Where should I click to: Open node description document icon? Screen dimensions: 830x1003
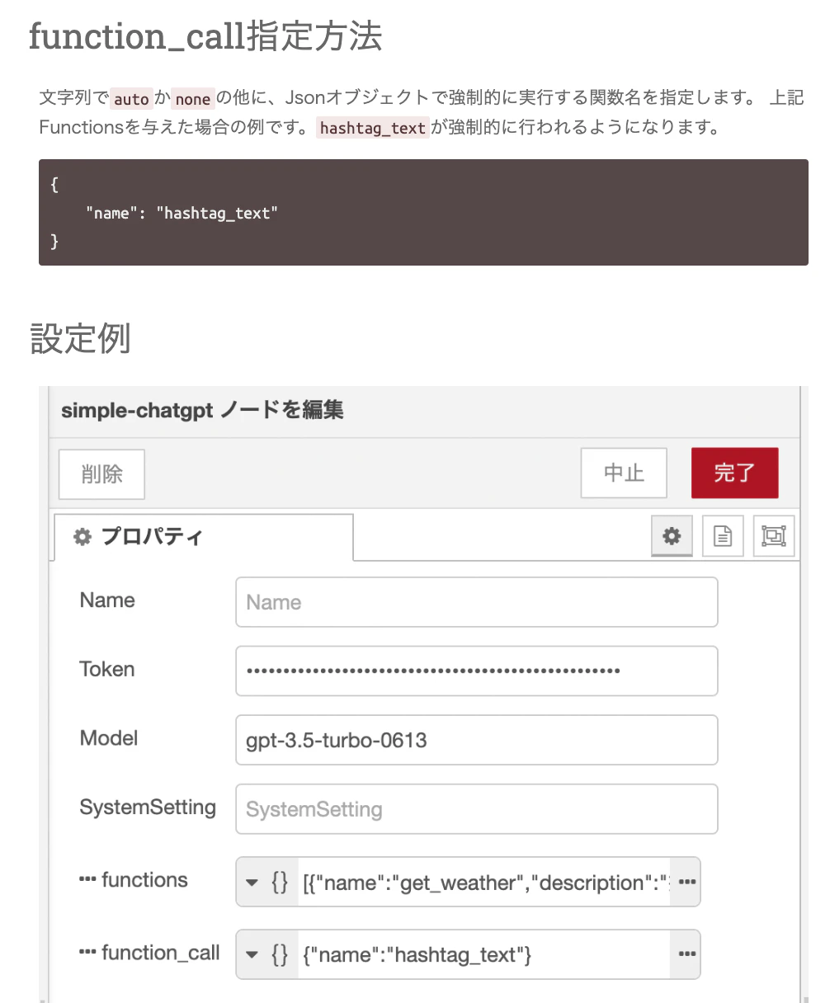[723, 536]
